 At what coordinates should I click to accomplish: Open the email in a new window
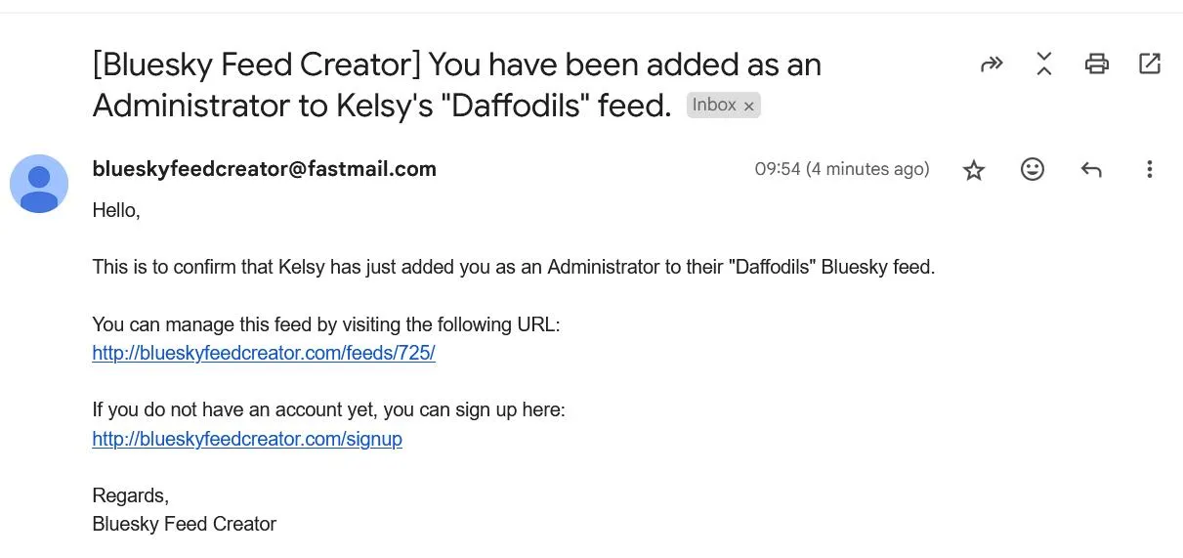pyautogui.click(x=1150, y=64)
